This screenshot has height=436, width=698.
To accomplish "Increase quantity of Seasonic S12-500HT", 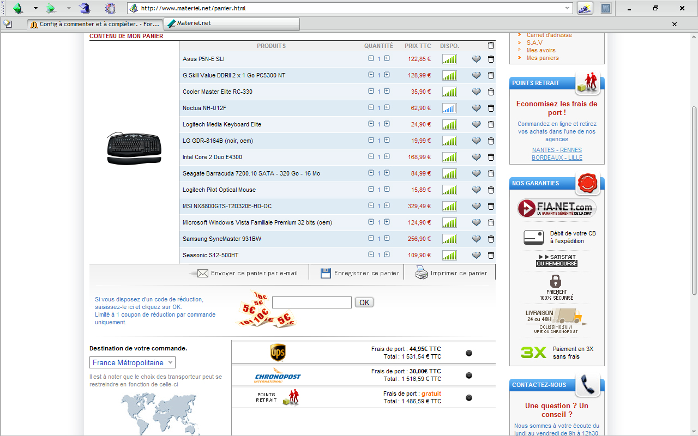I will (387, 255).
